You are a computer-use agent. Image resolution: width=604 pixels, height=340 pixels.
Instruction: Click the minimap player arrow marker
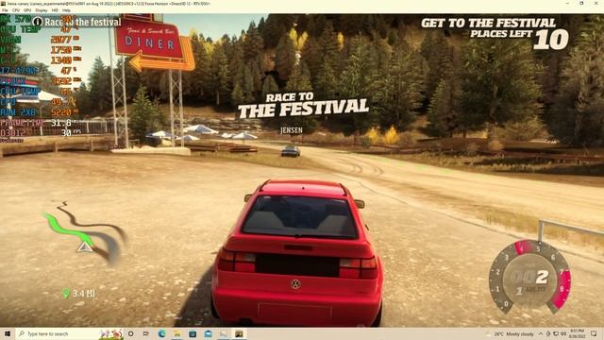(85, 246)
